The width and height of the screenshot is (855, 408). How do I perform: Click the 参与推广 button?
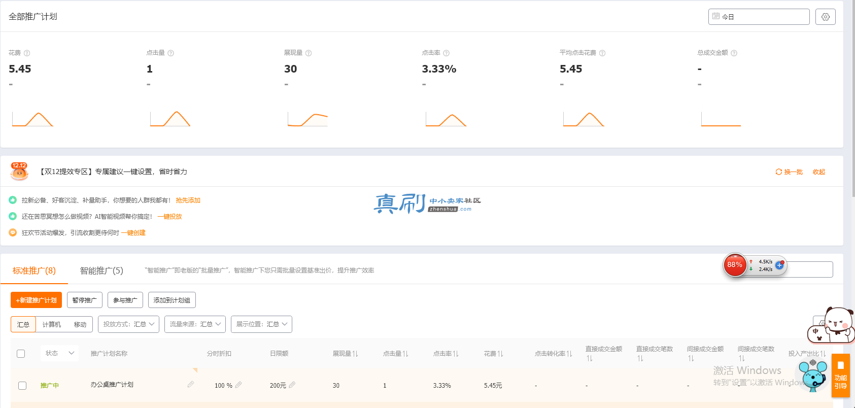(x=125, y=300)
